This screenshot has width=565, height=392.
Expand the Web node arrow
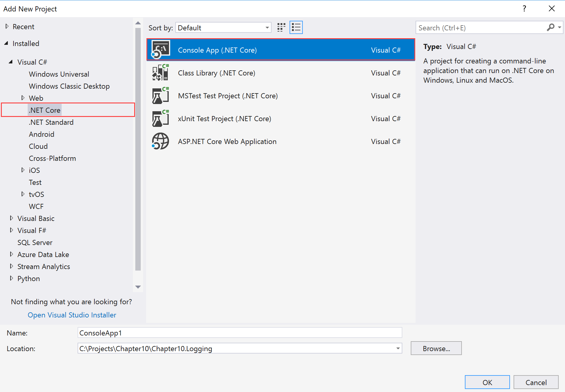[23, 98]
